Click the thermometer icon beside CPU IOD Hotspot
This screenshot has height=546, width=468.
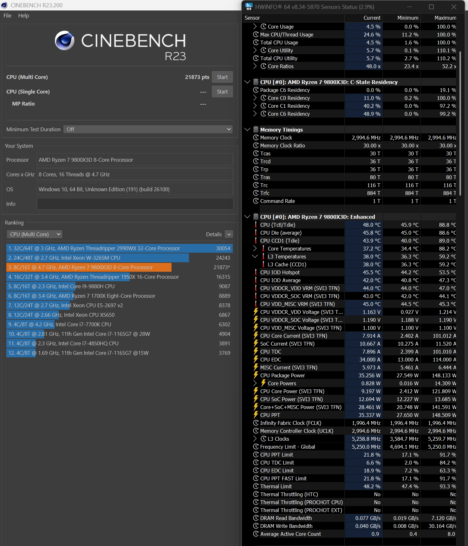click(256, 272)
